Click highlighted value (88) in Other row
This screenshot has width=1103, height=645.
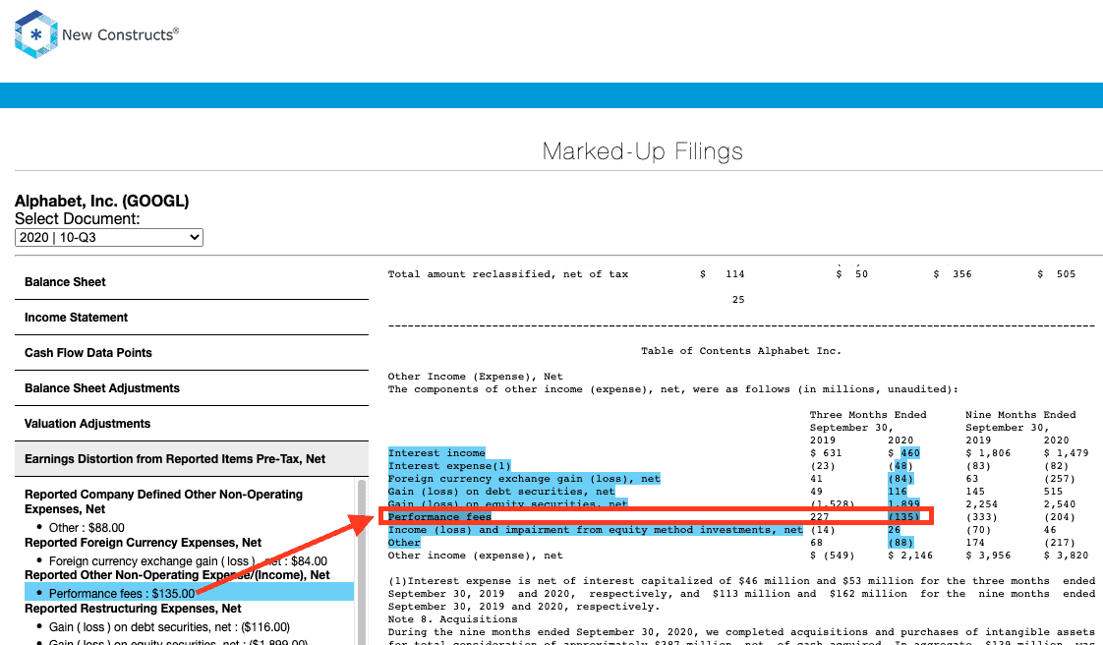coord(900,543)
